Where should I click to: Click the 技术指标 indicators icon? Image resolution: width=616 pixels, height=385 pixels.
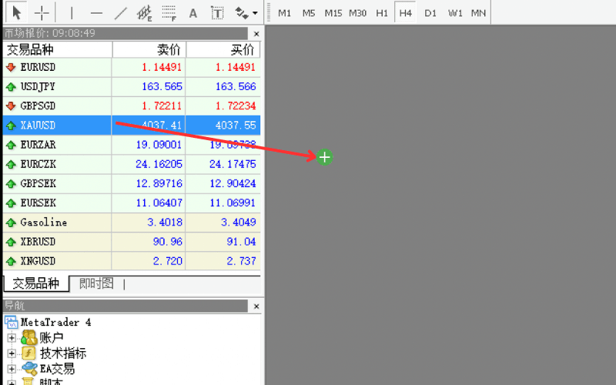tap(29, 353)
